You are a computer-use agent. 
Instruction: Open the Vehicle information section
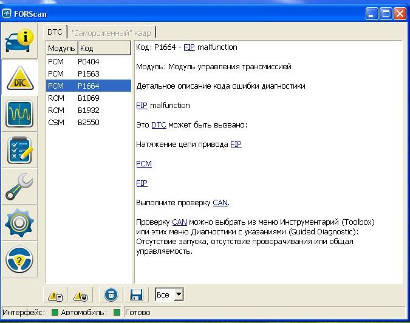tap(19, 41)
